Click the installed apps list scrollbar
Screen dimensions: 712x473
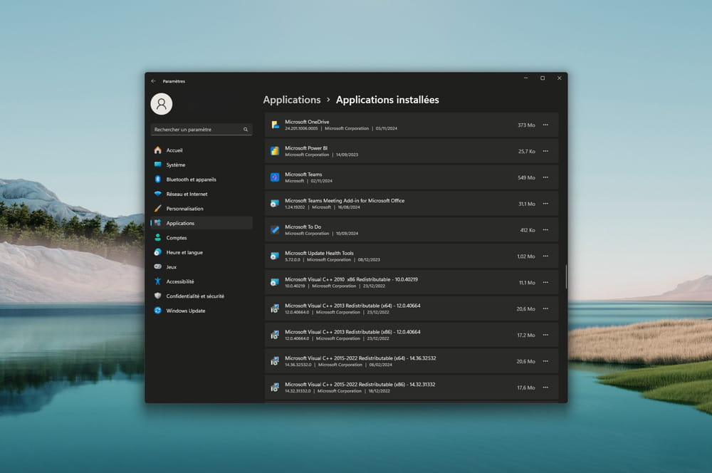[x=566, y=276]
